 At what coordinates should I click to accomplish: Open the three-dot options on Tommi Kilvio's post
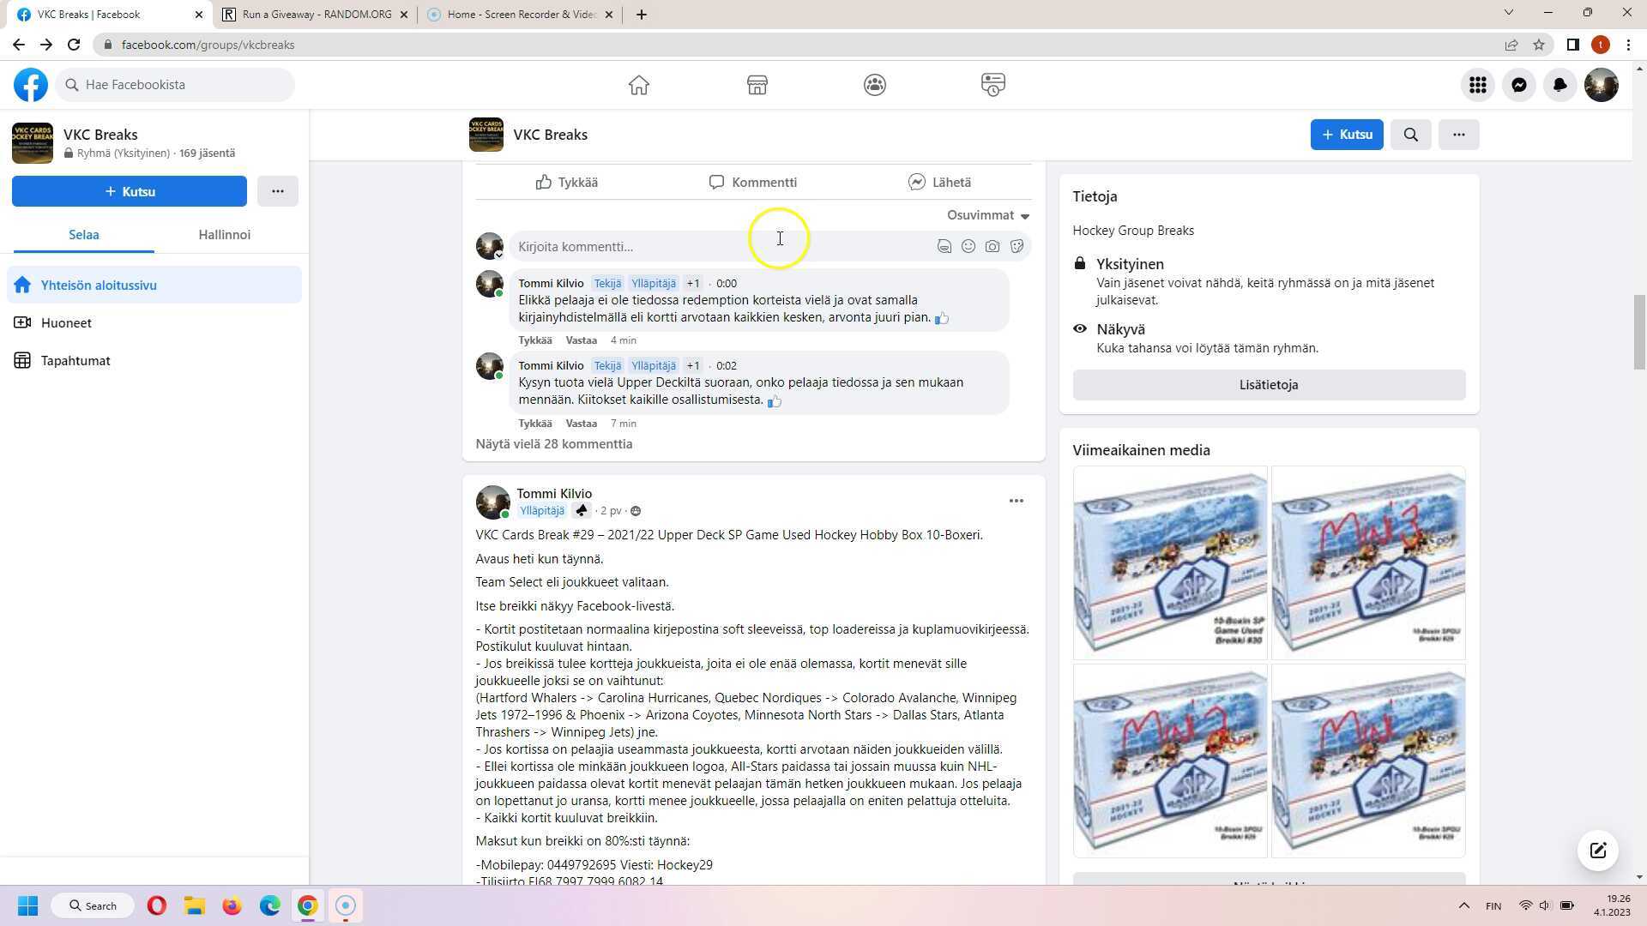click(x=1016, y=501)
